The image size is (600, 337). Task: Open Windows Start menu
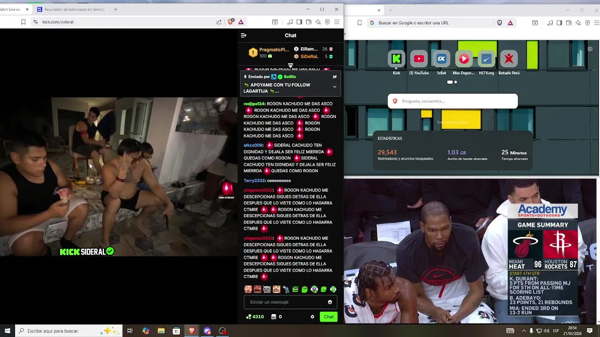pos(7,331)
